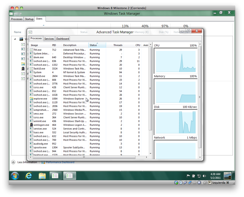Sort by the PID column header
The image size is (244, 197).
(x=56, y=45)
